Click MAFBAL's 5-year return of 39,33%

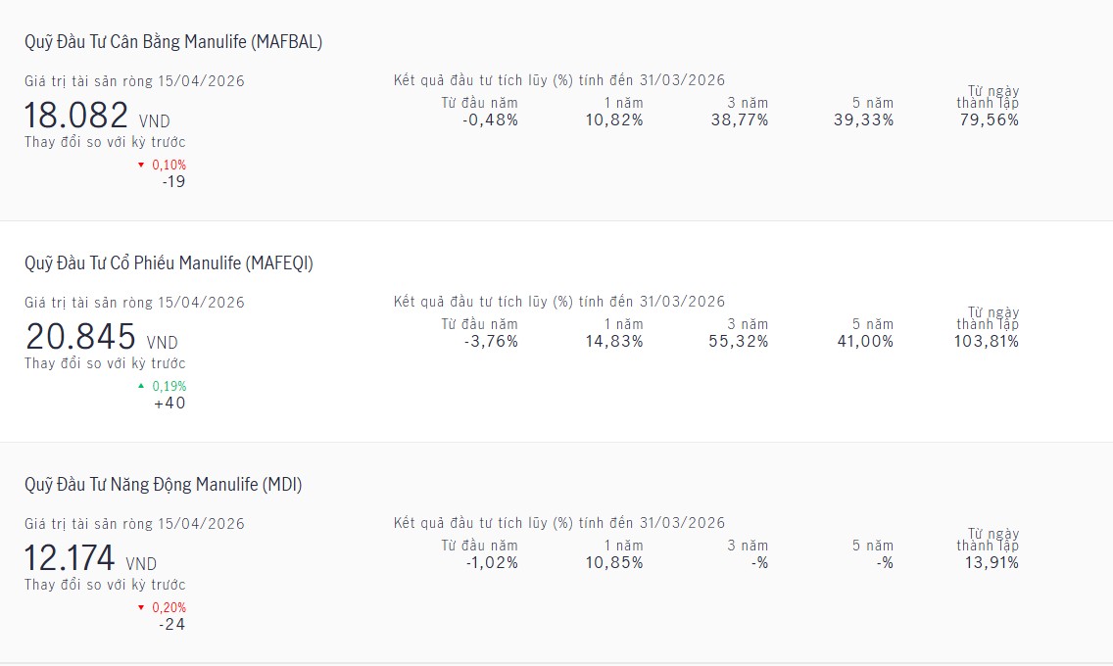pos(864,120)
